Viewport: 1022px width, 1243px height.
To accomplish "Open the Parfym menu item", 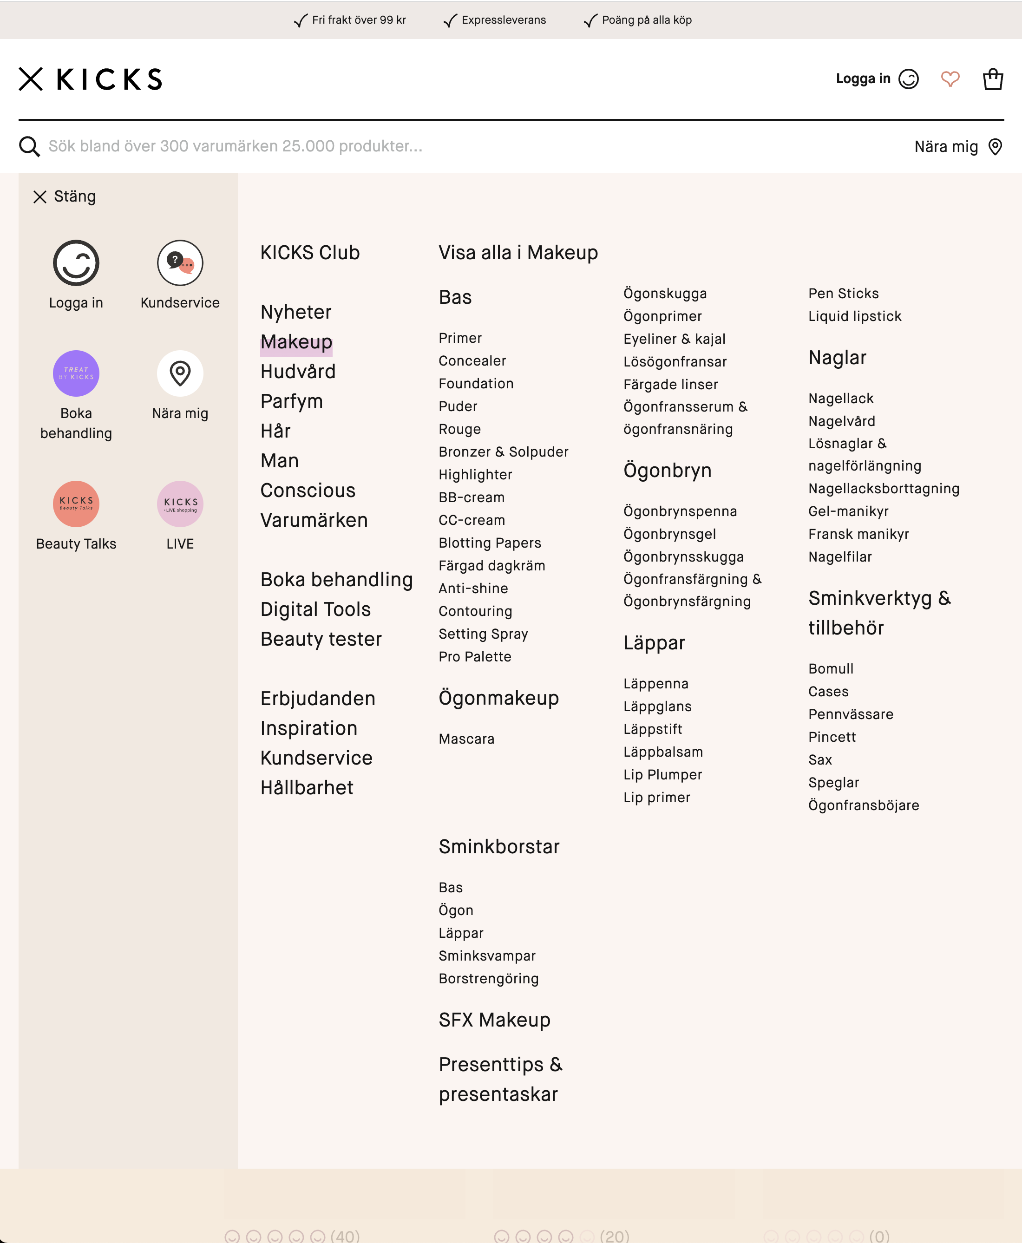I will [x=291, y=401].
